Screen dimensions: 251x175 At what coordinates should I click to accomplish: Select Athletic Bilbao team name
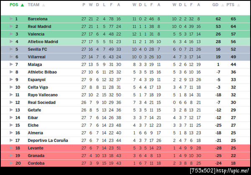[x=42, y=72]
